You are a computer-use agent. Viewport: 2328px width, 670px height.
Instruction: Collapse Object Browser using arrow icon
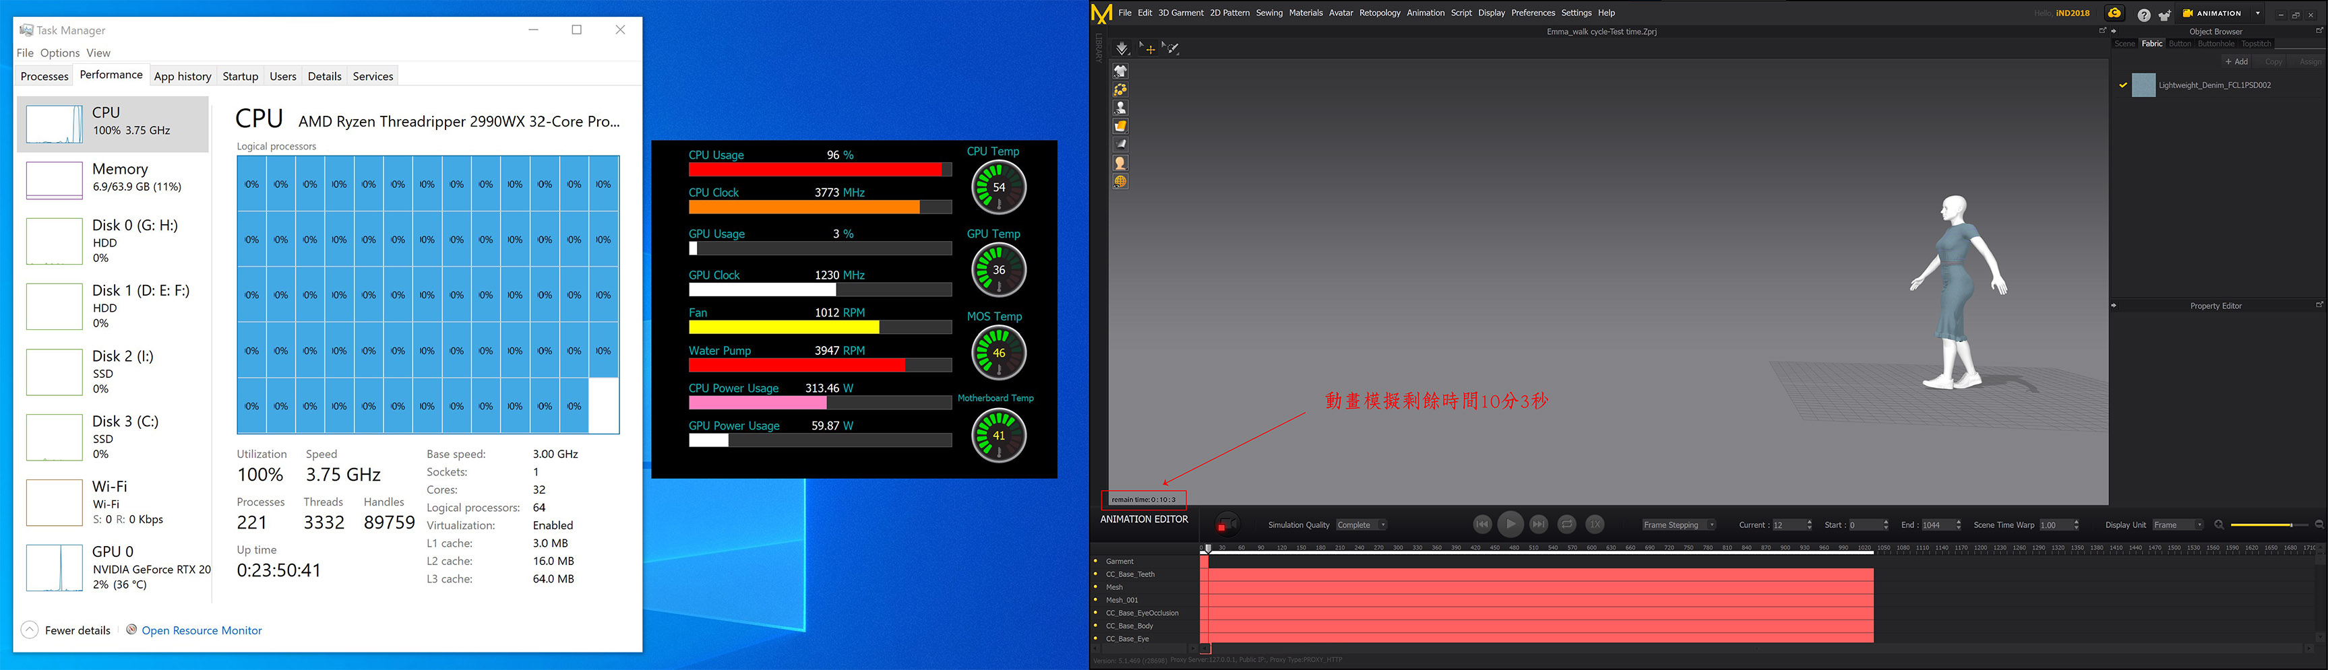click(x=2114, y=31)
